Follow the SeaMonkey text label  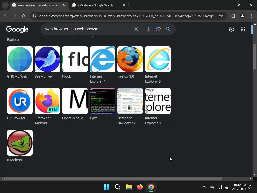click(44, 76)
